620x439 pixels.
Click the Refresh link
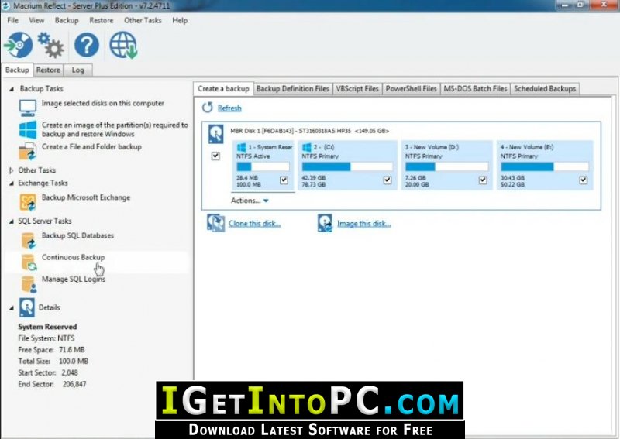(x=229, y=108)
